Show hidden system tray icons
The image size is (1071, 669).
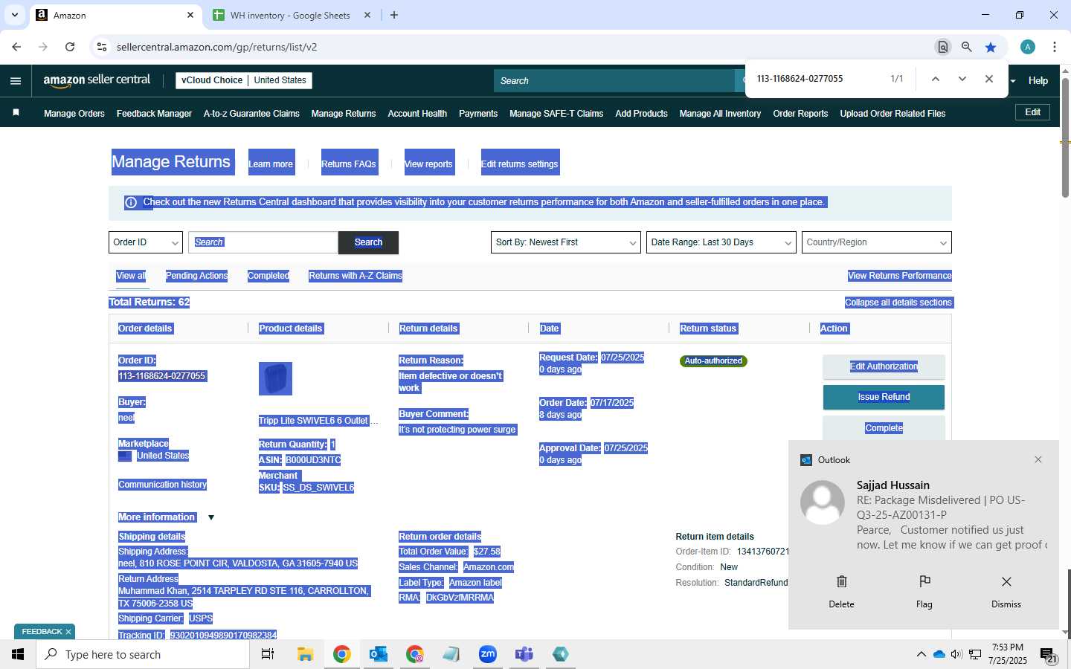[x=922, y=654]
